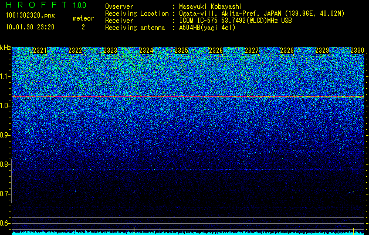369x235 pixels.
Task: Click the kHz axis unit label
Action: [5, 48]
